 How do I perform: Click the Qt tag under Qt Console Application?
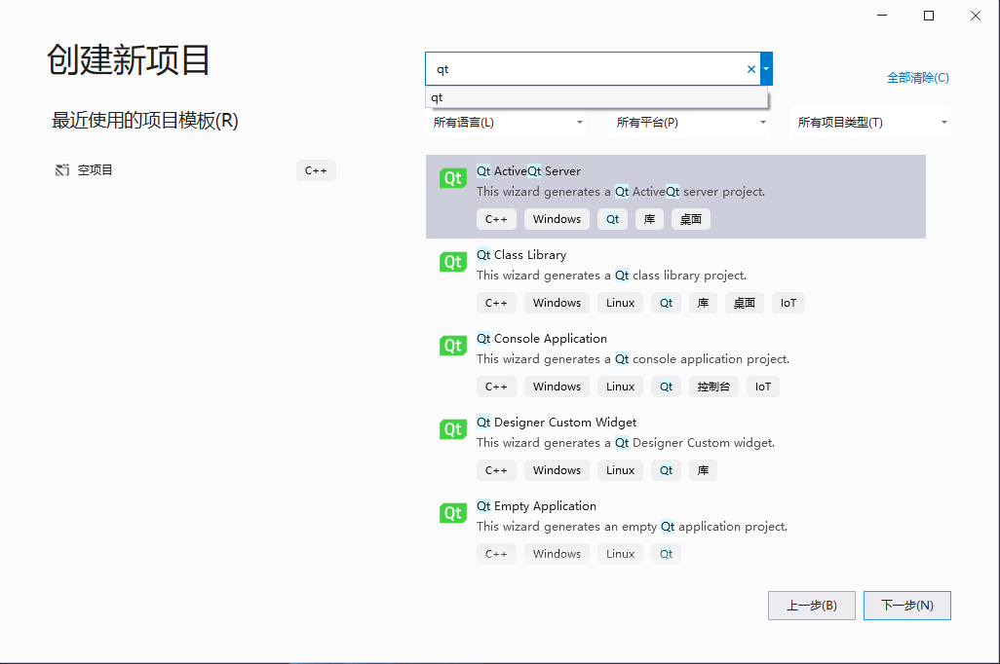click(666, 387)
